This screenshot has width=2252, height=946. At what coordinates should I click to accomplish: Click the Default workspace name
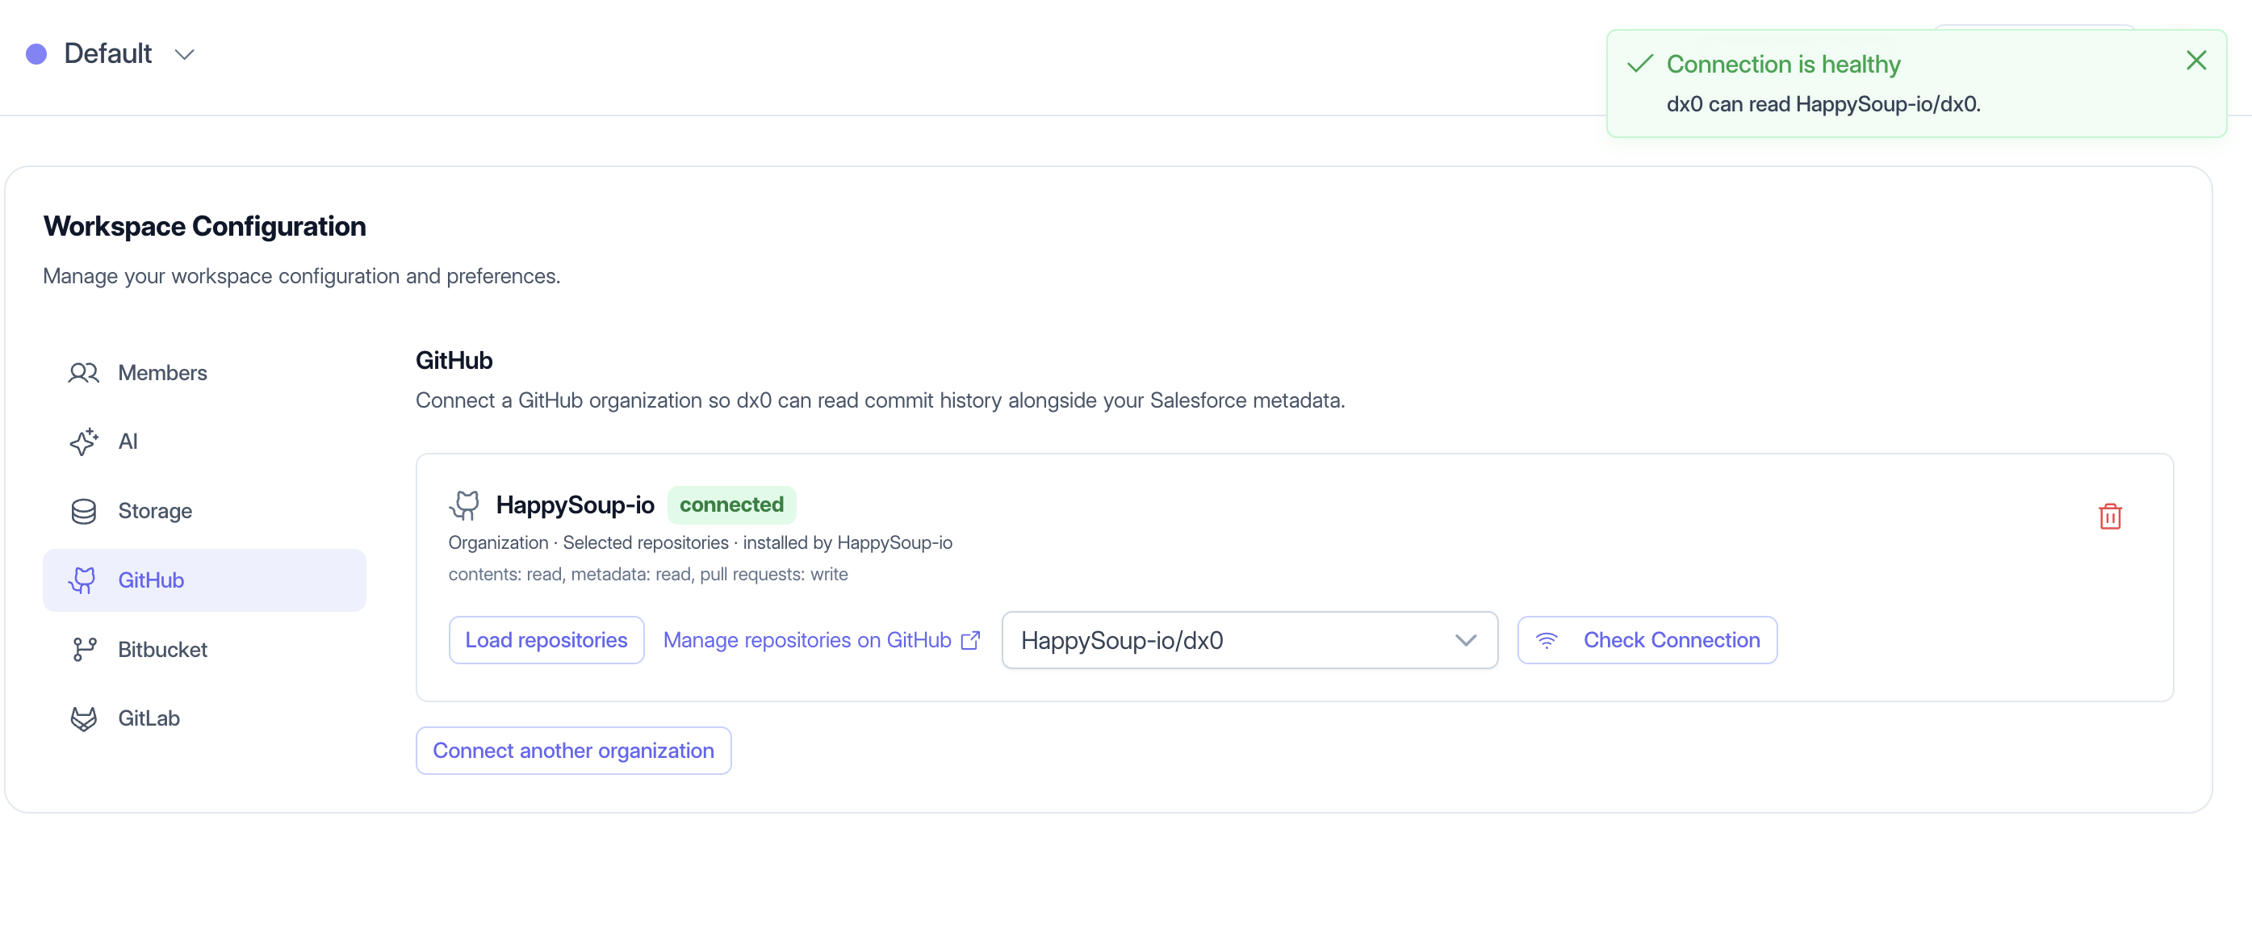[107, 54]
